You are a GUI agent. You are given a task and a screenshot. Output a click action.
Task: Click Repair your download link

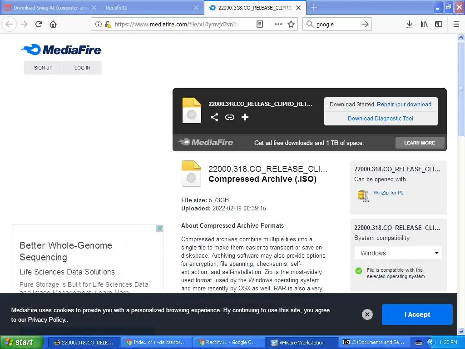click(x=404, y=105)
